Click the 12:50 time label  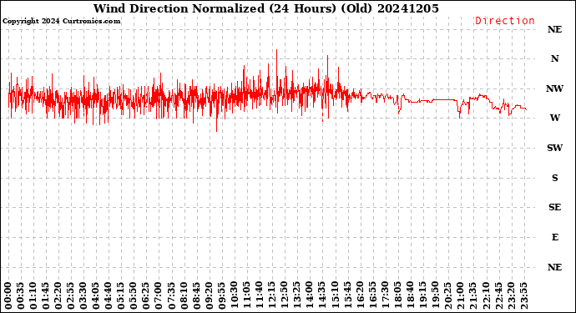tap(285, 295)
